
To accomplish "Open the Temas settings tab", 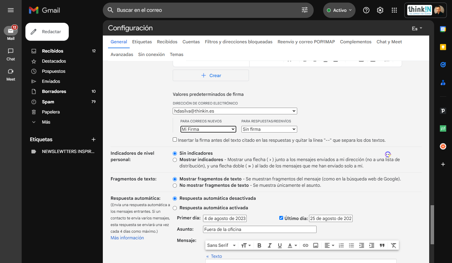I will [176, 55].
